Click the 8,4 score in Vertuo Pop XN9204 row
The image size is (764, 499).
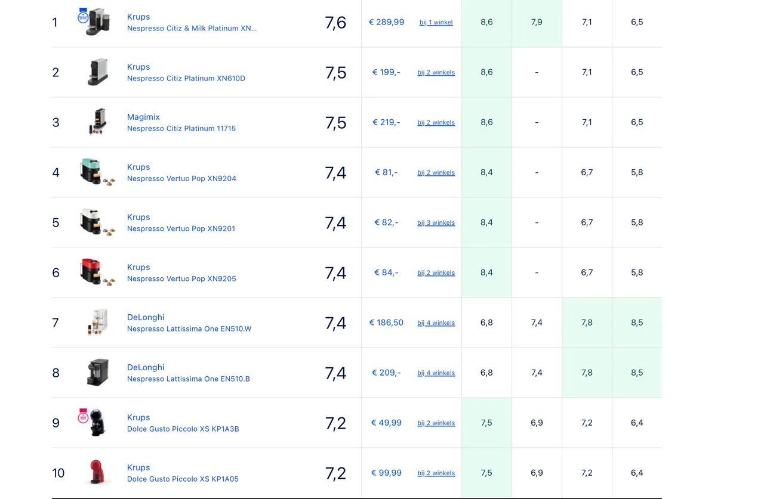click(x=486, y=172)
